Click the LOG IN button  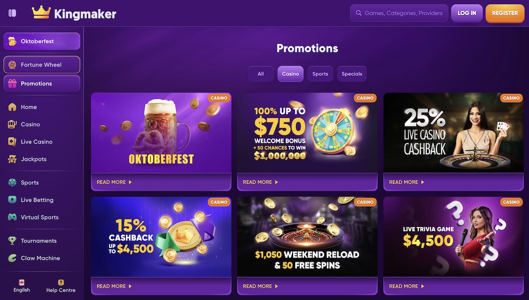point(467,13)
